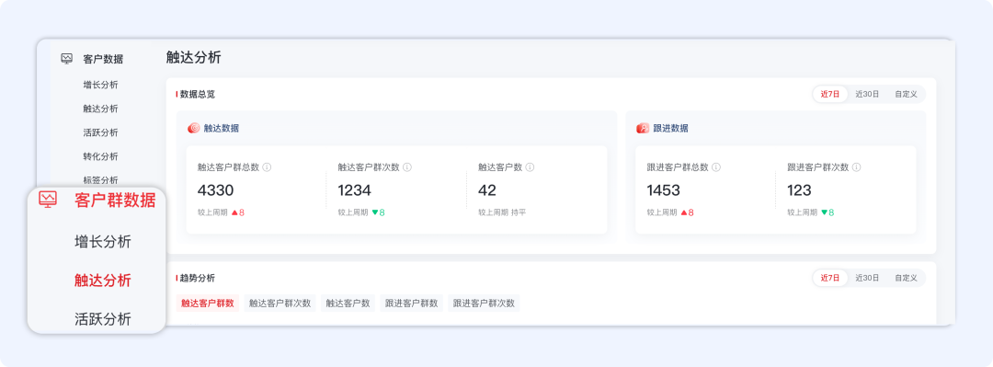Open 增长分析 in small sidebar list
Image resolution: width=993 pixels, height=367 pixels.
[100, 85]
